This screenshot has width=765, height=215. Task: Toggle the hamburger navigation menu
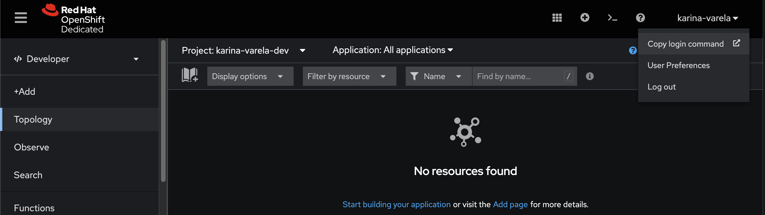tap(21, 18)
